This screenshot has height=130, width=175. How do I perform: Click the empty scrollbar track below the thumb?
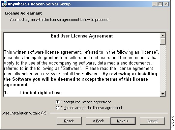pos(163,68)
